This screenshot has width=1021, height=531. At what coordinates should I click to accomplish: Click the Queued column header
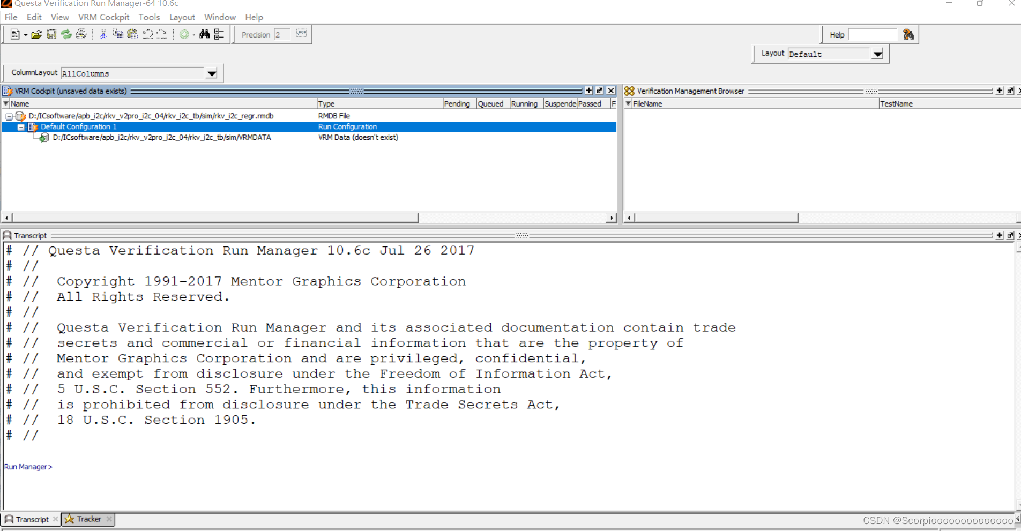click(493, 103)
